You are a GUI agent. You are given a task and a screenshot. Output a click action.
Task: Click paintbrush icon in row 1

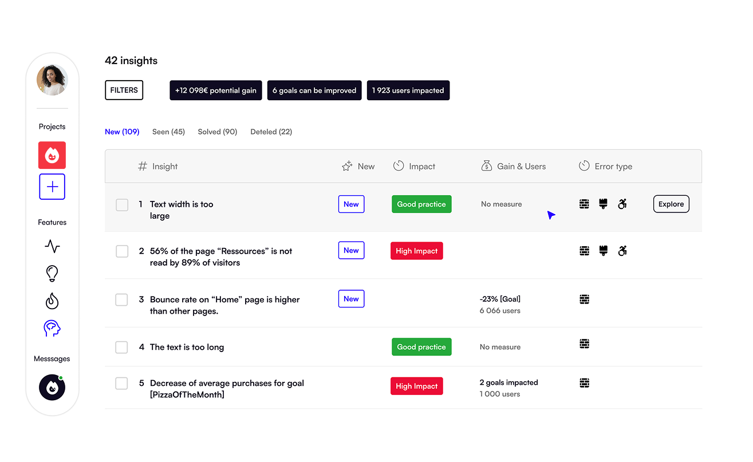(x=603, y=204)
